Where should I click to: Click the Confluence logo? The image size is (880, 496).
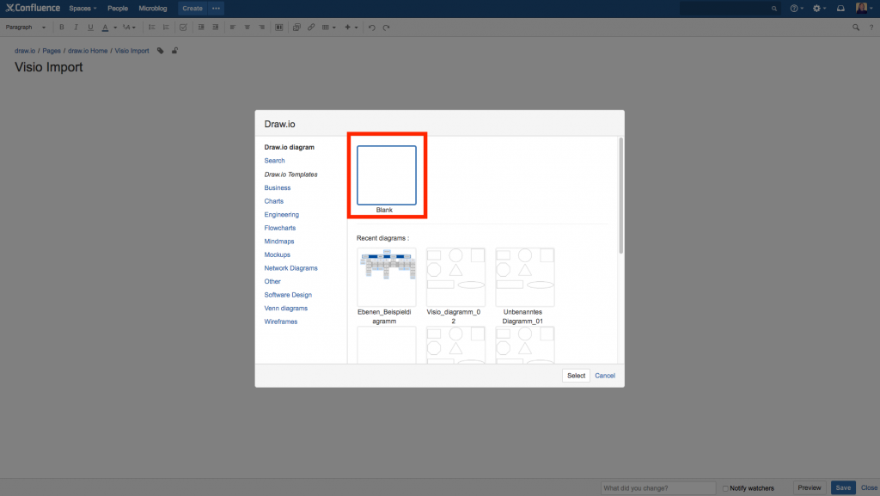pyautogui.click(x=33, y=8)
